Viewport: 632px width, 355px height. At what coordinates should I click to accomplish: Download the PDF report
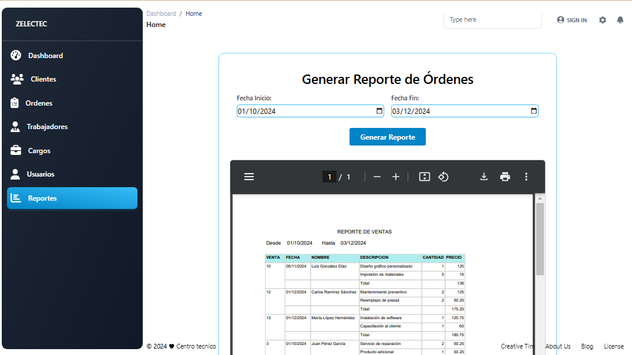484,177
